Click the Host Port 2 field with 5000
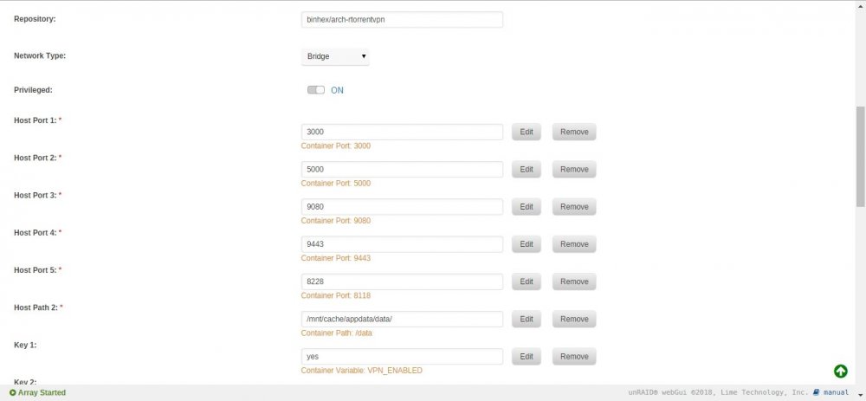 402,170
